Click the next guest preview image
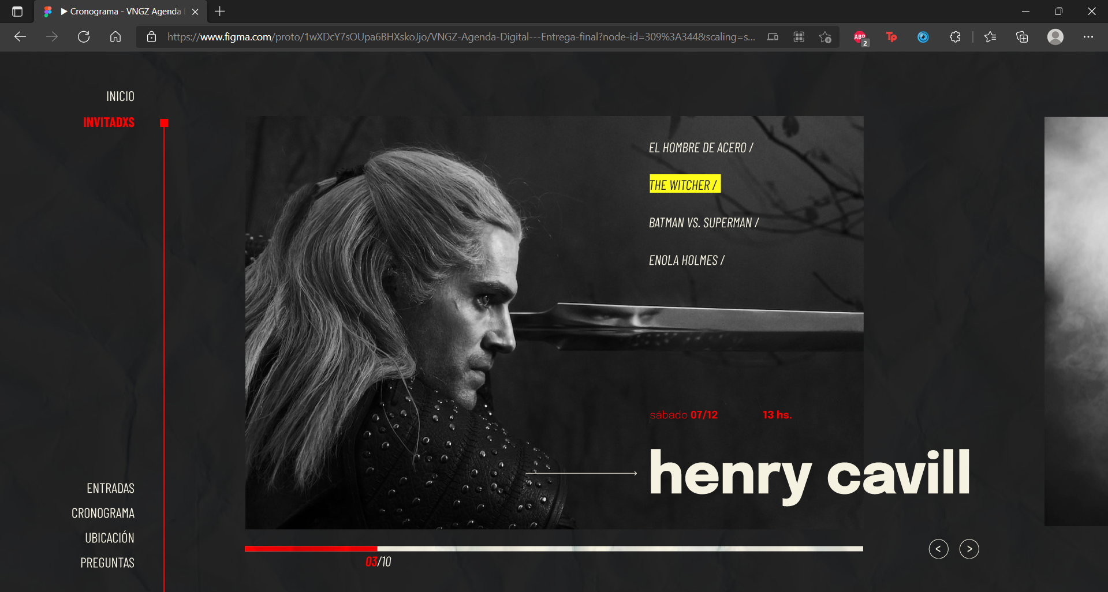 pos(1076,321)
